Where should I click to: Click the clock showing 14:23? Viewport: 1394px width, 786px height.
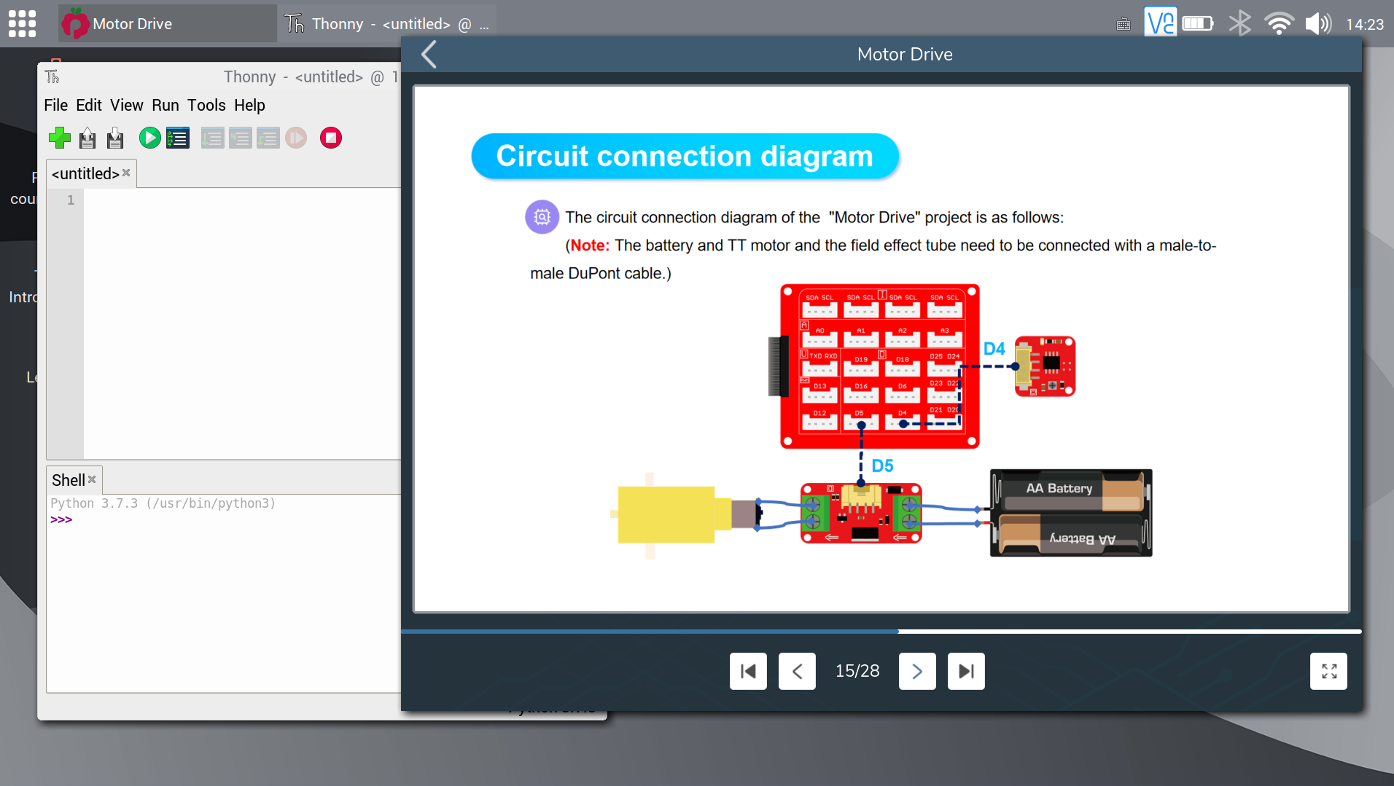pos(1365,24)
